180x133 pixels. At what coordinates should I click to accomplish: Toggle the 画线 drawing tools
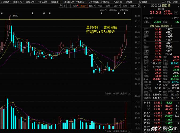(108, 6)
